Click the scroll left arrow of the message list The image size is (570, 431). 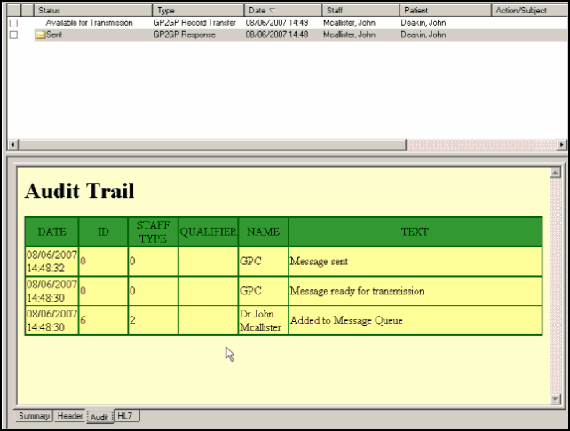pos(12,145)
